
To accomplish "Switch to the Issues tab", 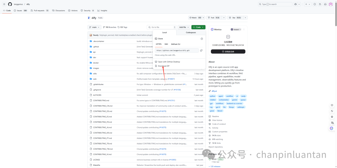I will 21,11.
